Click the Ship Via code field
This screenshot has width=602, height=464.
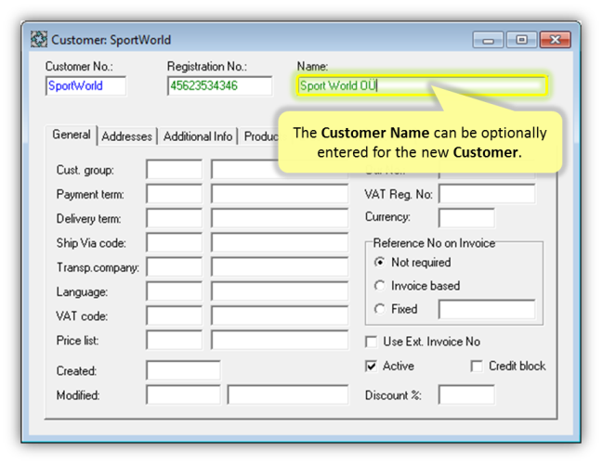(174, 242)
